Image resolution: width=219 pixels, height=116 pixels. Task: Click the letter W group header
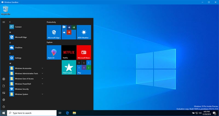click(10, 63)
